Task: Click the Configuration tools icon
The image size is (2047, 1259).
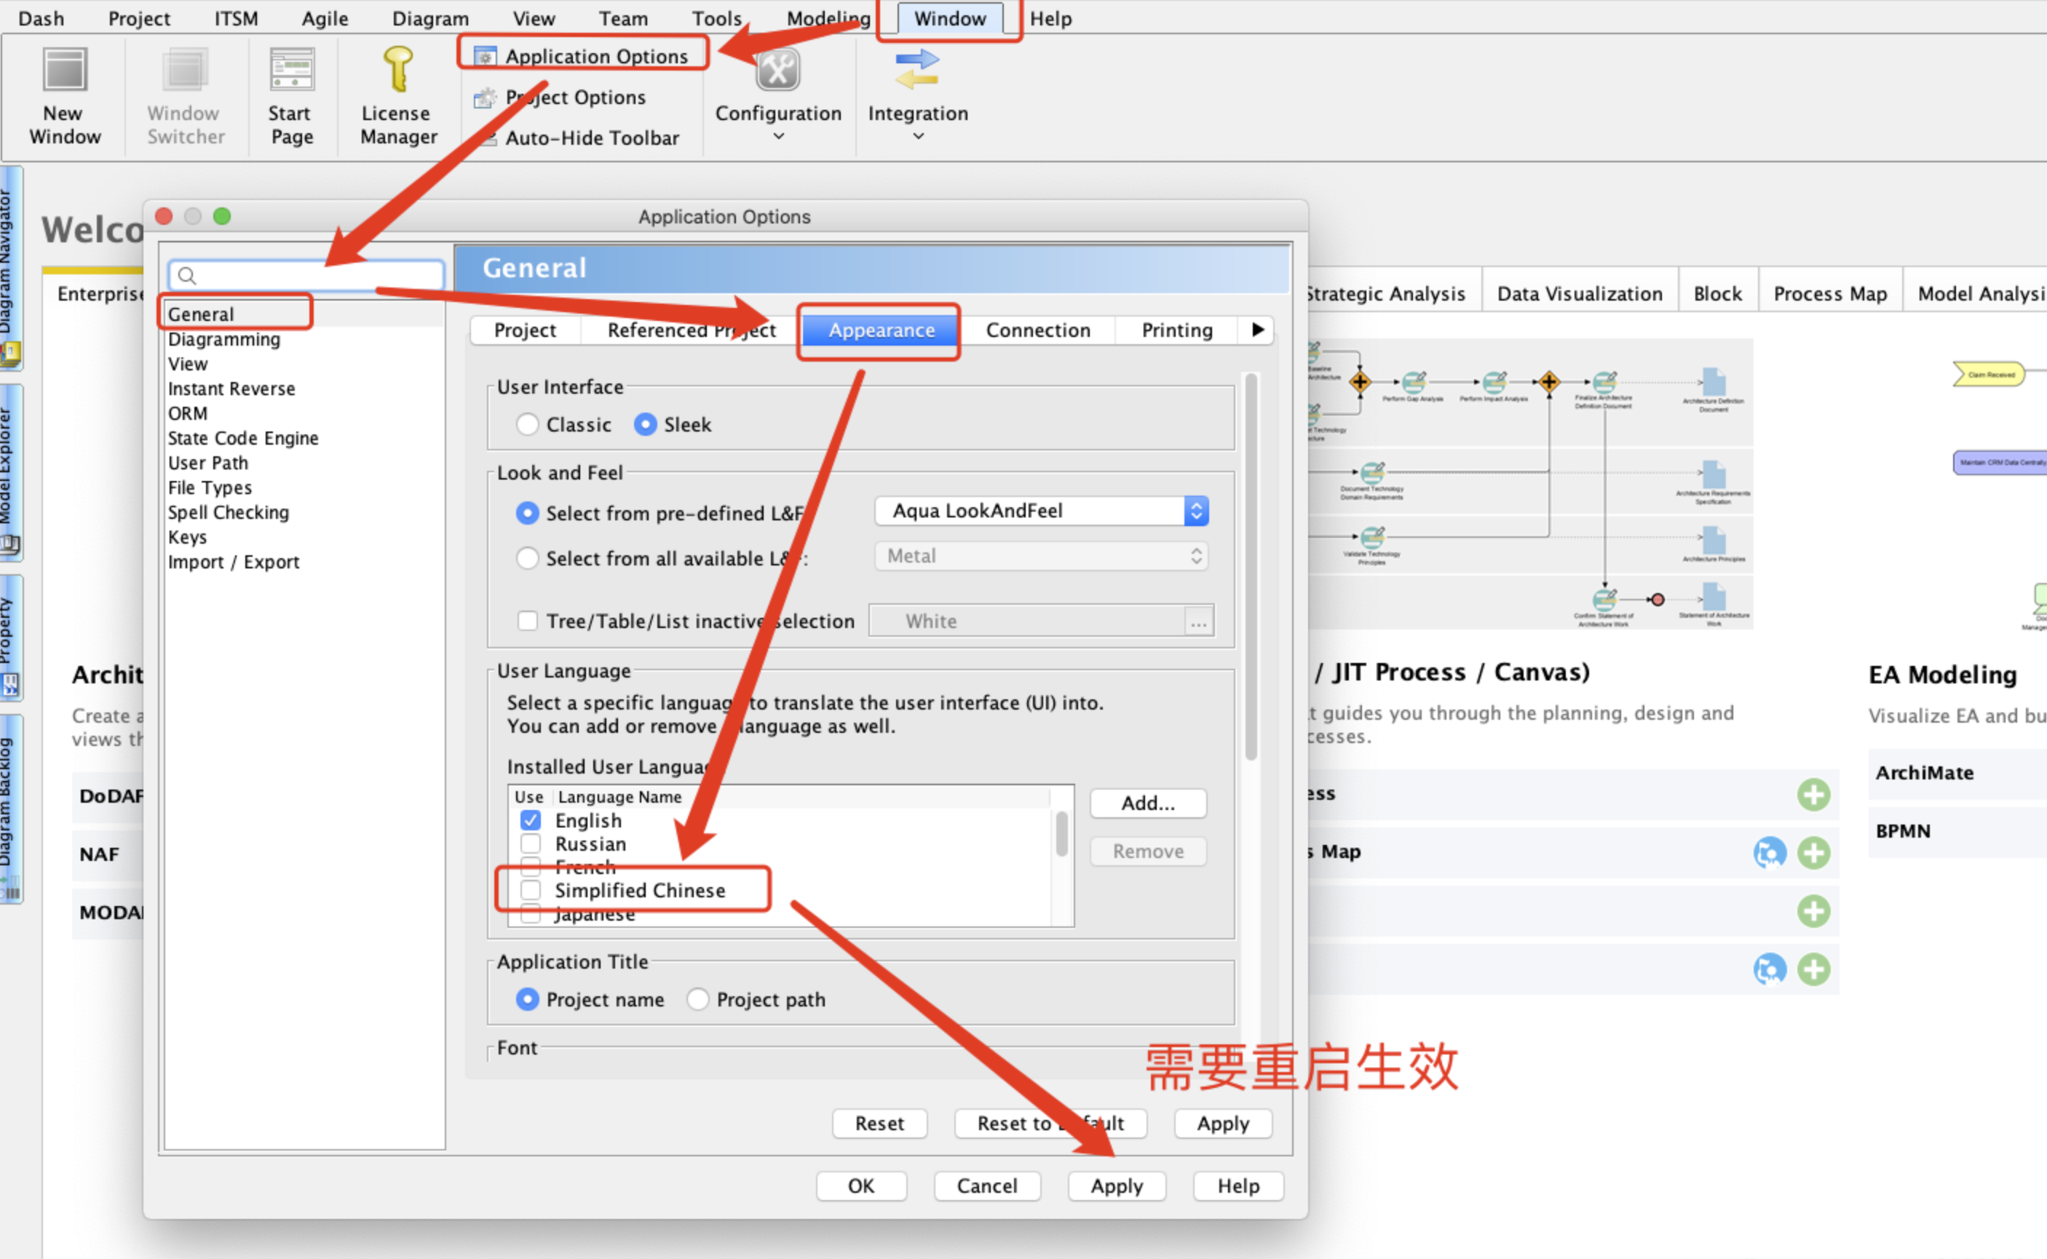Action: point(778,71)
